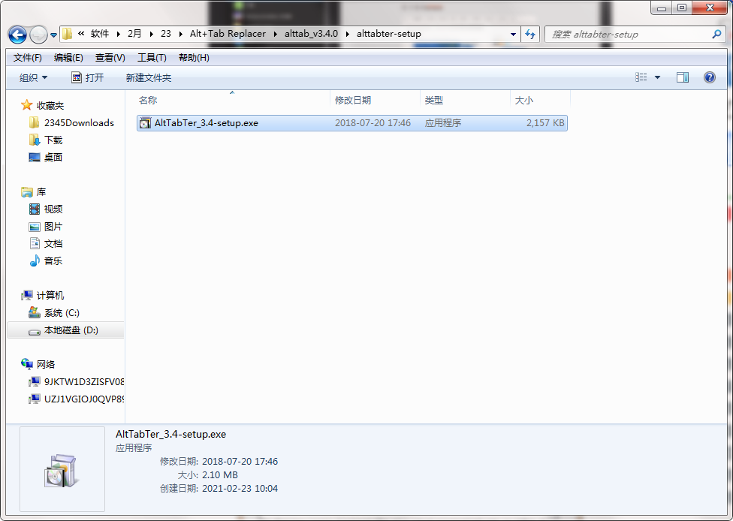733x521 pixels.
Task: Click the 修改日期 value in details pane
Action: tap(240, 461)
